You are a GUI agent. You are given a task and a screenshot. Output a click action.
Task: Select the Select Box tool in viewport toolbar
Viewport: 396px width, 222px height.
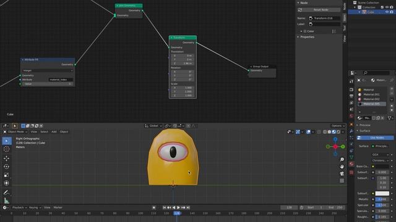[7, 141]
